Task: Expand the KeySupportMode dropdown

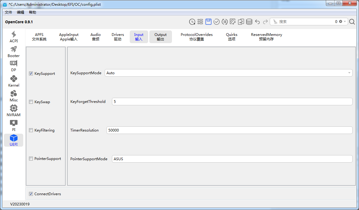Action: pyautogui.click(x=349, y=73)
